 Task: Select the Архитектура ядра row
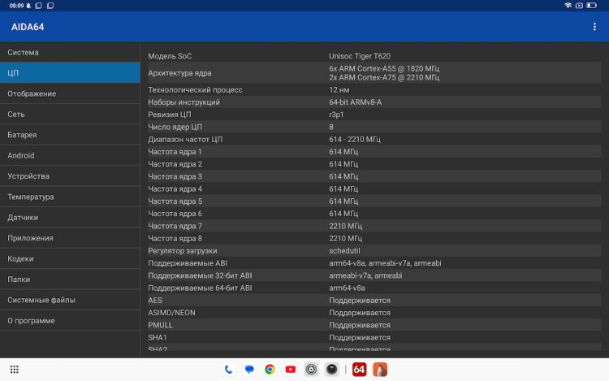374,72
